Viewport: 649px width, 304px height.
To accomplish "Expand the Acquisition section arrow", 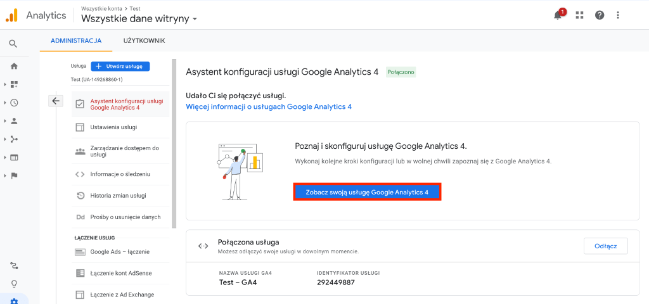I will tap(5, 139).
